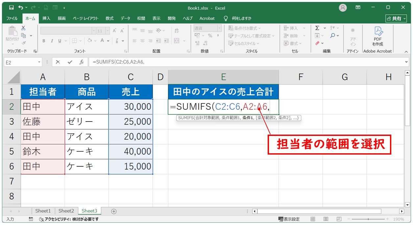The width and height of the screenshot is (413, 225).
Task: Expand the formula bar chevron
Action: 407,62
